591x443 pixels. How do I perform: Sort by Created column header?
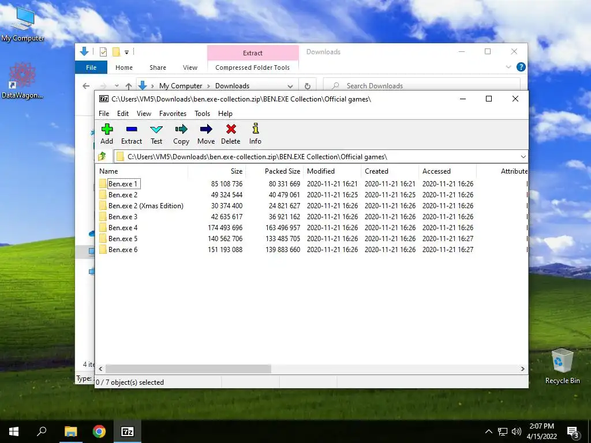coord(390,171)
